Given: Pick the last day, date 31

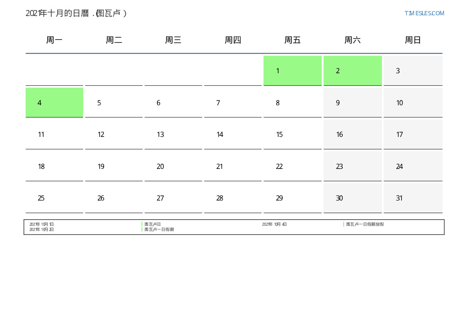Looking at the screenshot, I should pos(413,198).
